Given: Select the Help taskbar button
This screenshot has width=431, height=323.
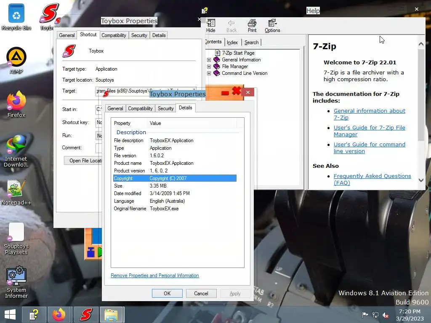Looking at the screenshot, I should click(x=34, y=315).
